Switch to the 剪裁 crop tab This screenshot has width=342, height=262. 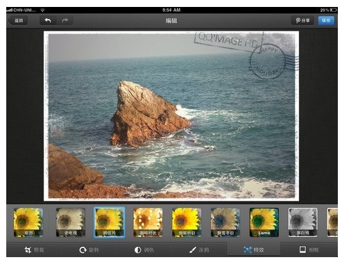point(34,250)
